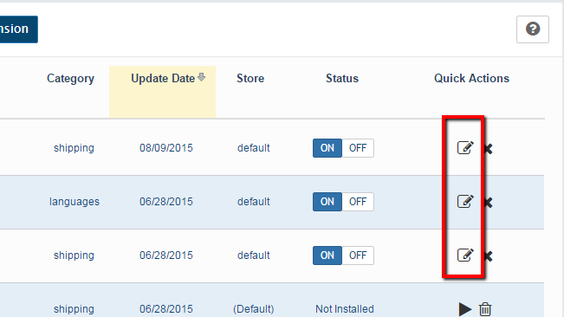Viewport: 564px width, 317px height.
Task: Switch the 08/09/2015 shipping extension to OFF
Action: pos(358,148)
